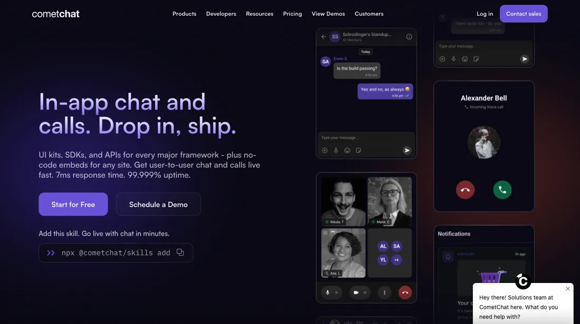The width and height of the screenshot is (580, 324).
Task: Accept Alexander Bell's incoming call
Action: pos(502,190)
